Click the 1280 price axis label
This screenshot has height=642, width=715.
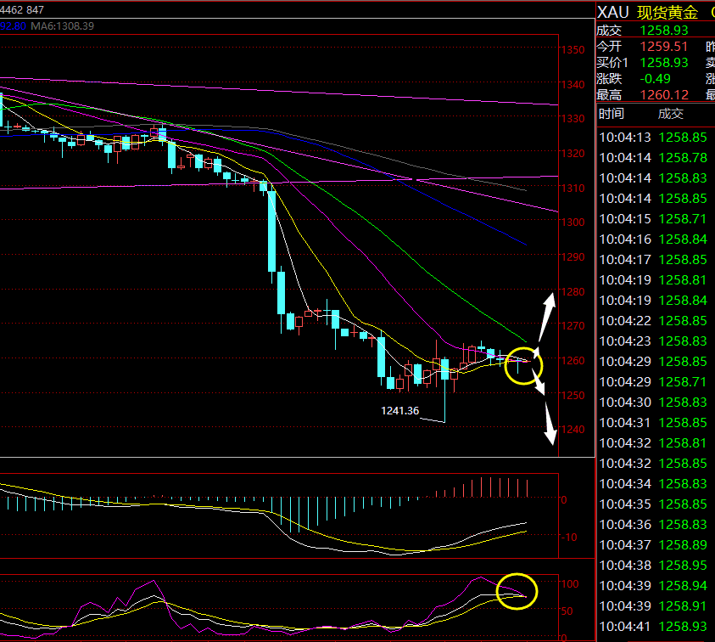click(x=573, y=291)
